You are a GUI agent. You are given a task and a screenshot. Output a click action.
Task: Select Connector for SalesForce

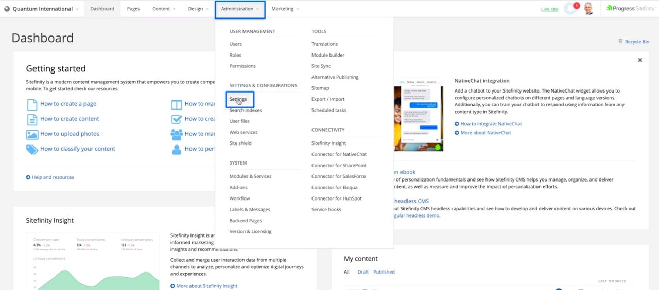pos(338,176)
